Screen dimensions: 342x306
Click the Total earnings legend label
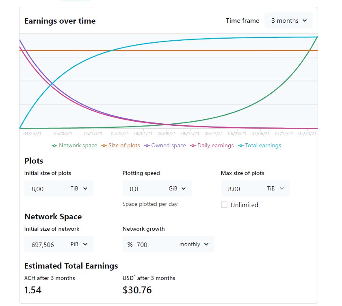point(263,146)
